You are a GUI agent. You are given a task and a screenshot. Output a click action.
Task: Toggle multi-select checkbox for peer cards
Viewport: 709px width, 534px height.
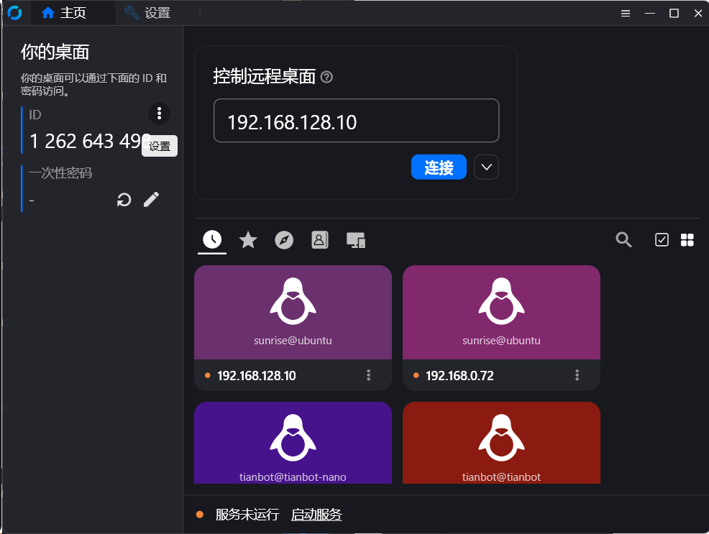pos(662,240)
